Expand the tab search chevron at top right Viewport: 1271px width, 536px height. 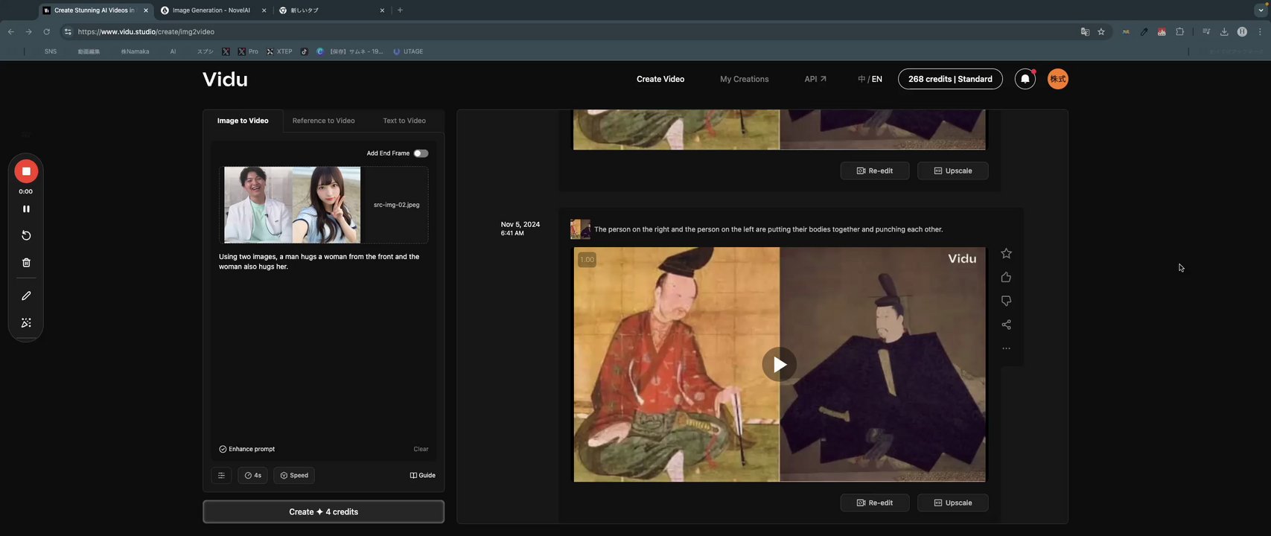tap(1261, 10)
